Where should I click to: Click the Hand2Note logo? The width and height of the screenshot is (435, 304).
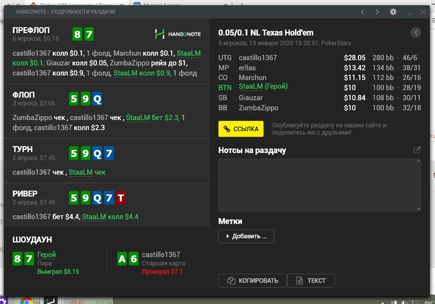point(178,34)
